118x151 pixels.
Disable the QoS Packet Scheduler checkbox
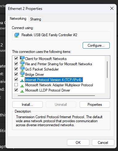pos(16,69)
